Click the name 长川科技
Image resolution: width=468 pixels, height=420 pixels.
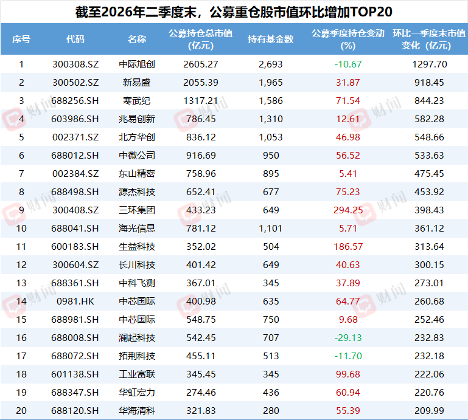[x=137, y=264]
